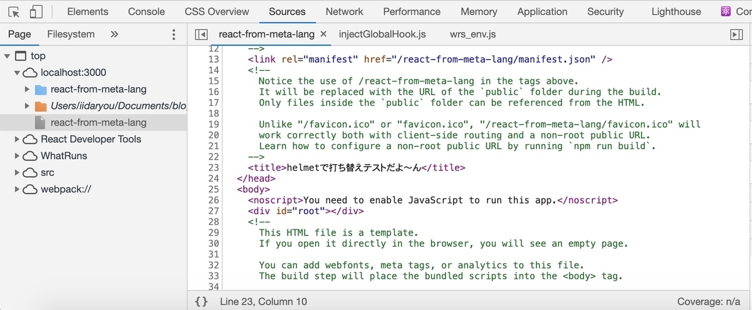The width and height of the screenshot is (752, 310).
Task: Click the orange folder icon
Action: click(x=41, y=106)
